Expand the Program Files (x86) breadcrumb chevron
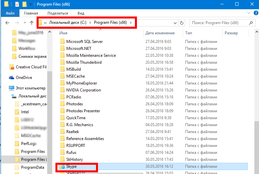Screen dimensions: 259x174 click(x=131, y=23)
